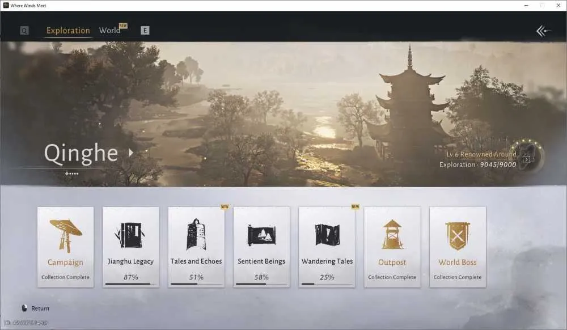The width and height of the screenshot is (567, 330).
Task: Click the Qinghe landscape banner image
Action: point(283,114)
